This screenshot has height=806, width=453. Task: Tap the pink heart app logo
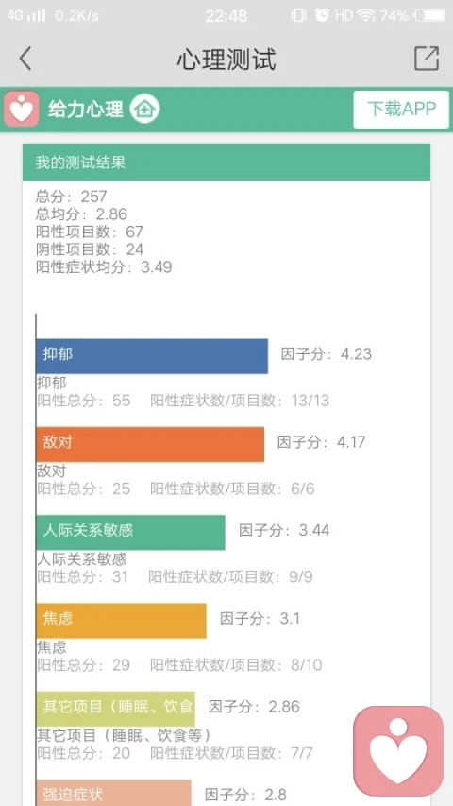[22, 109]
